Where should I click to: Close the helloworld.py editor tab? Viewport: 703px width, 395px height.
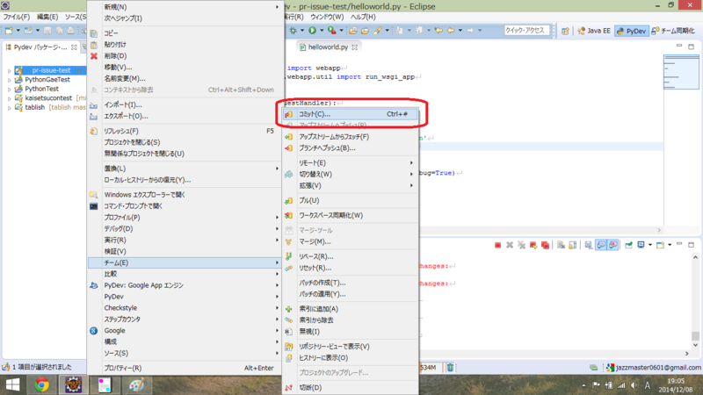(x=355, y=47)
